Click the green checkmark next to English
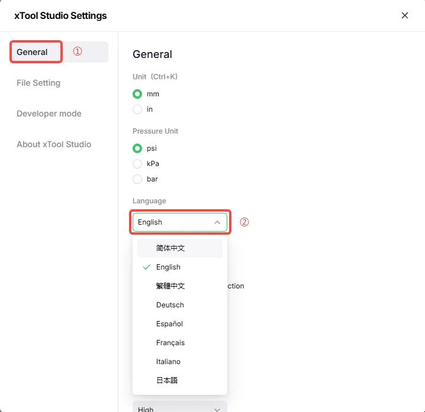Viewport: 425px width, 412px height. [147, 267]
